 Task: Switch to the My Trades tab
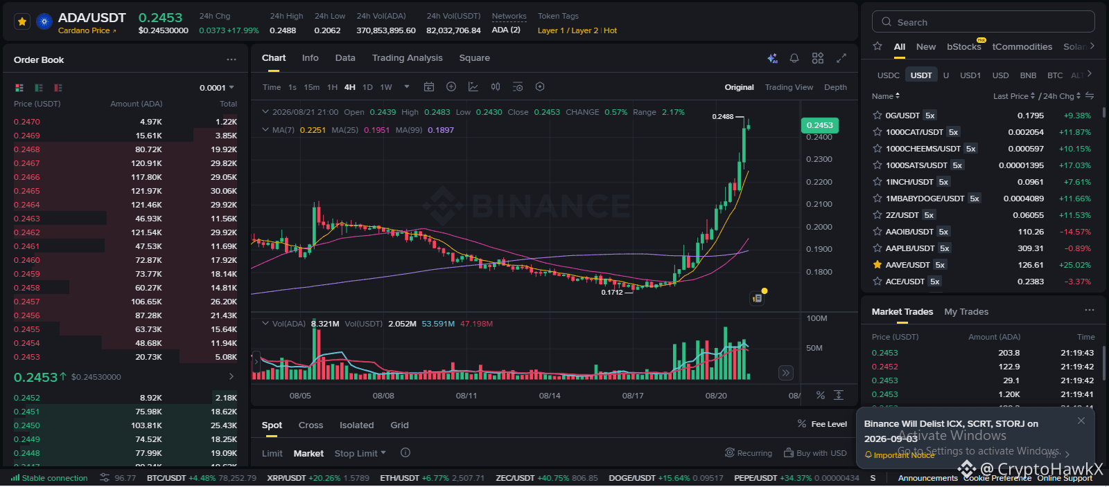(966, 312)
